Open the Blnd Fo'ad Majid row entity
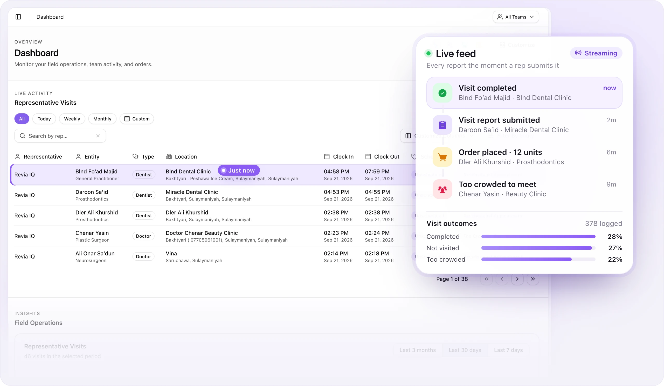Viewport: 664px width, 386px height. (x=96, y=171)
